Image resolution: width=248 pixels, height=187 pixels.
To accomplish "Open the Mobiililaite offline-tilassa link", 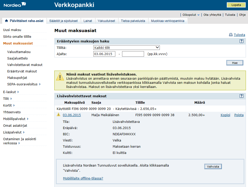I will 82,178.
